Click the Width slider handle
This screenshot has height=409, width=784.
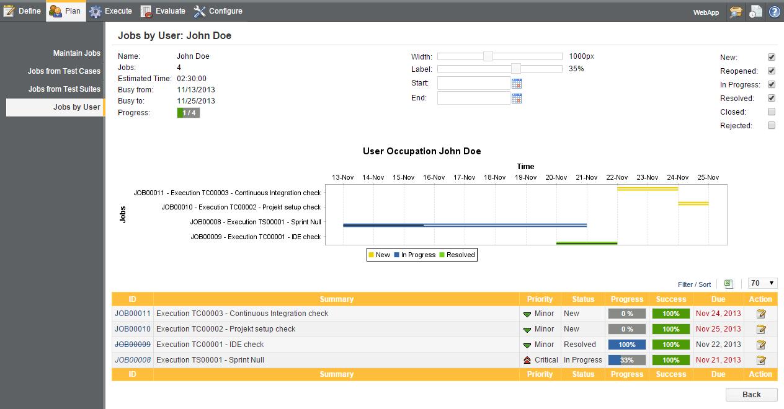point(488,56)
